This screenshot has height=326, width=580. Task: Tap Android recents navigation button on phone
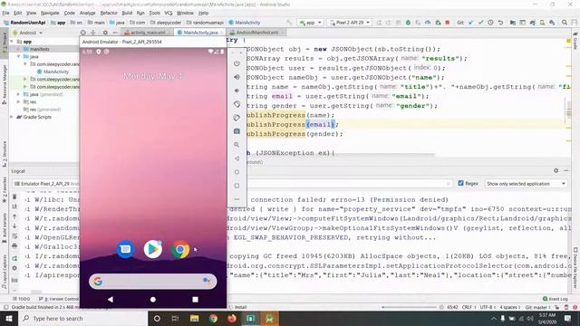(196, 300)
